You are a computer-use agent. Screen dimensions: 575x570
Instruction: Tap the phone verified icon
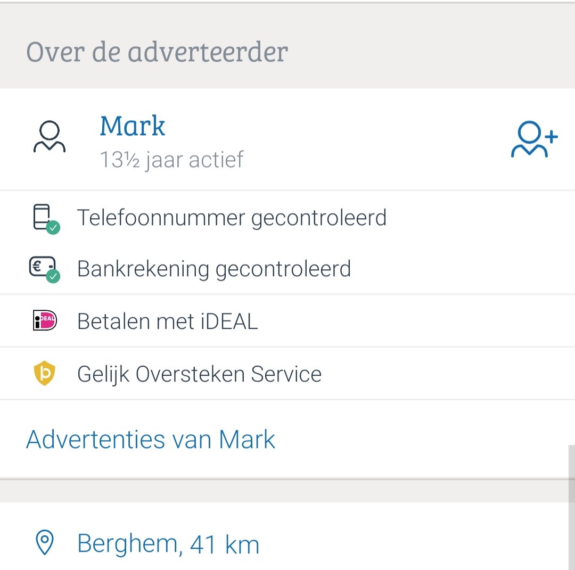(46, 218)
